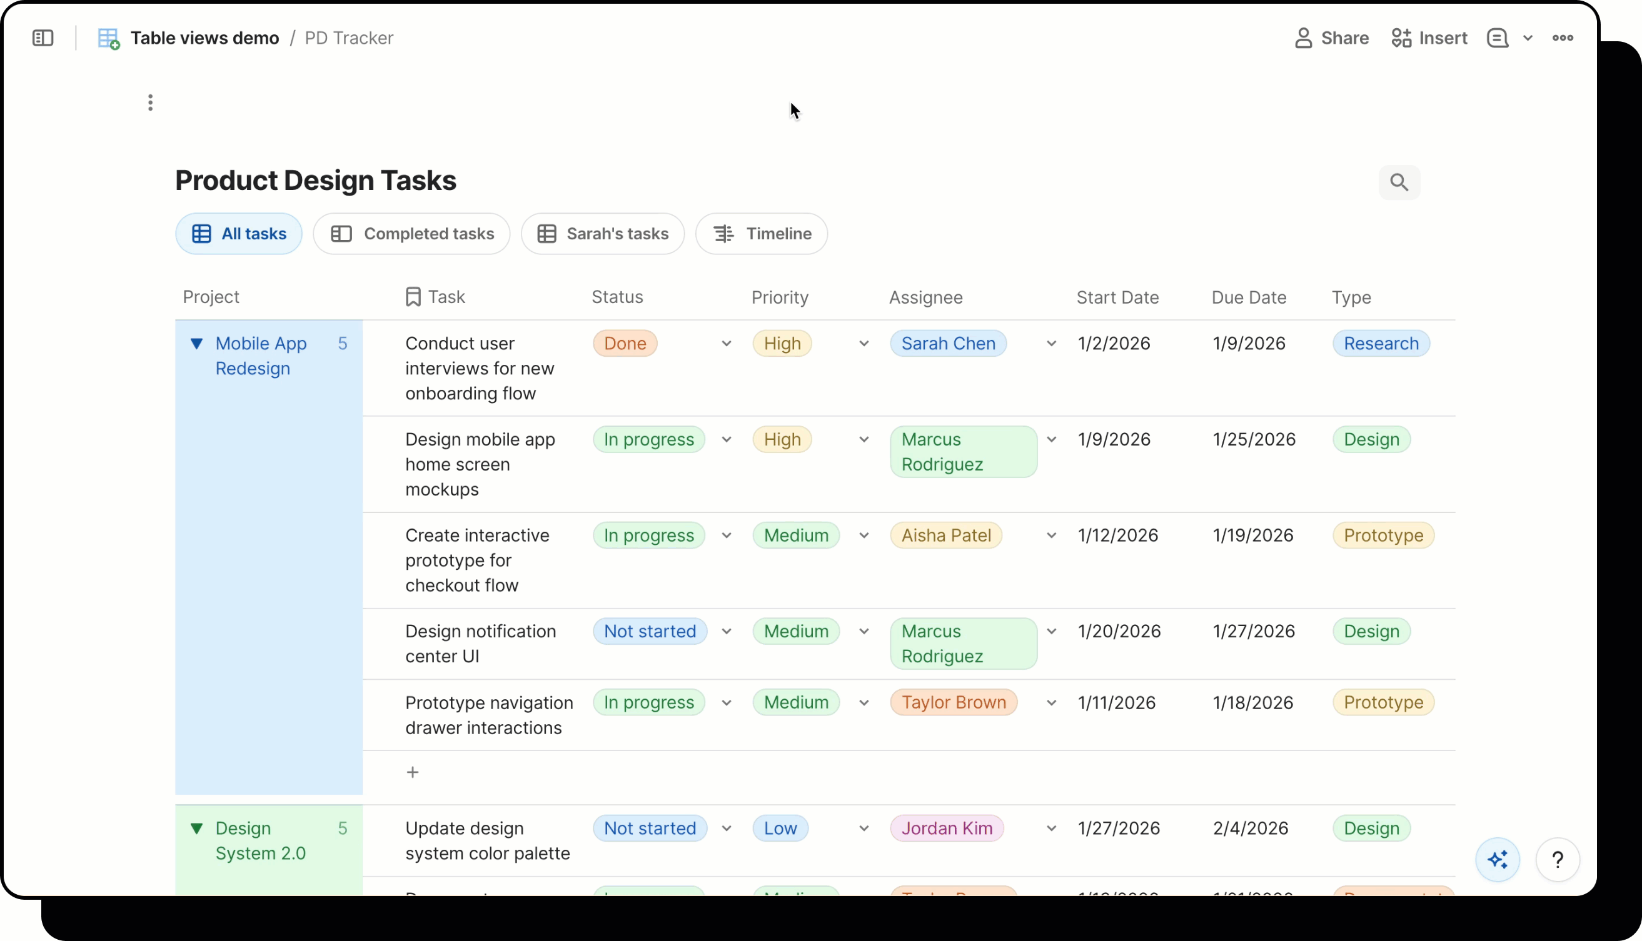Switch to the Completed tasks view
Screen dimensions: 1642x941
coord(412,233)
